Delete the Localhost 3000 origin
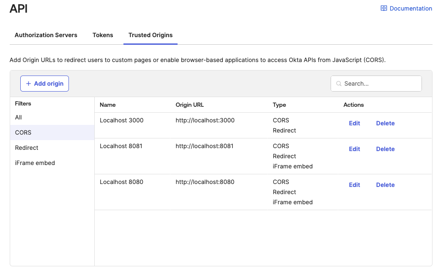The height and width of the screenshot is (276, 438). [385, 123]
